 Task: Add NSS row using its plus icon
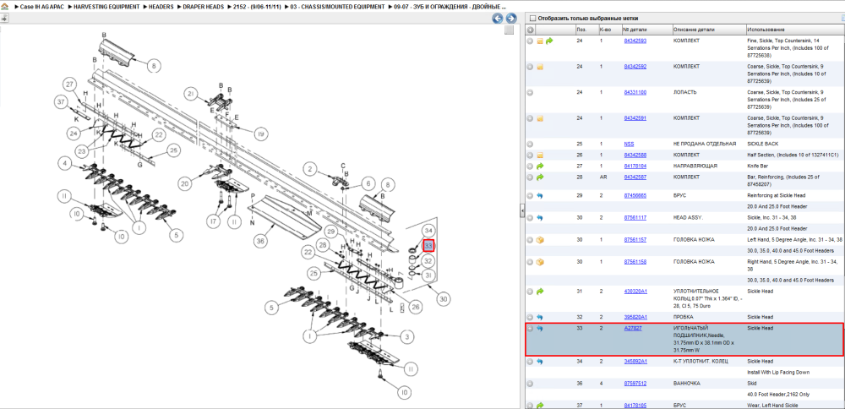click(531, 145)
